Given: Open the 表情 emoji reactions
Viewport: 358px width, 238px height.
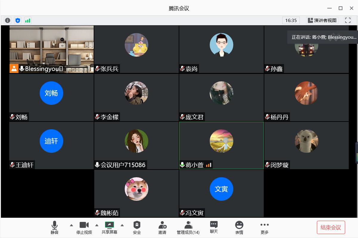Looking at the screenshot, I should tap(239, 228).
